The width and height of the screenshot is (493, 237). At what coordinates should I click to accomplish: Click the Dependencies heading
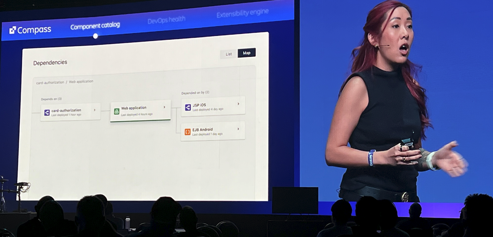50,63
